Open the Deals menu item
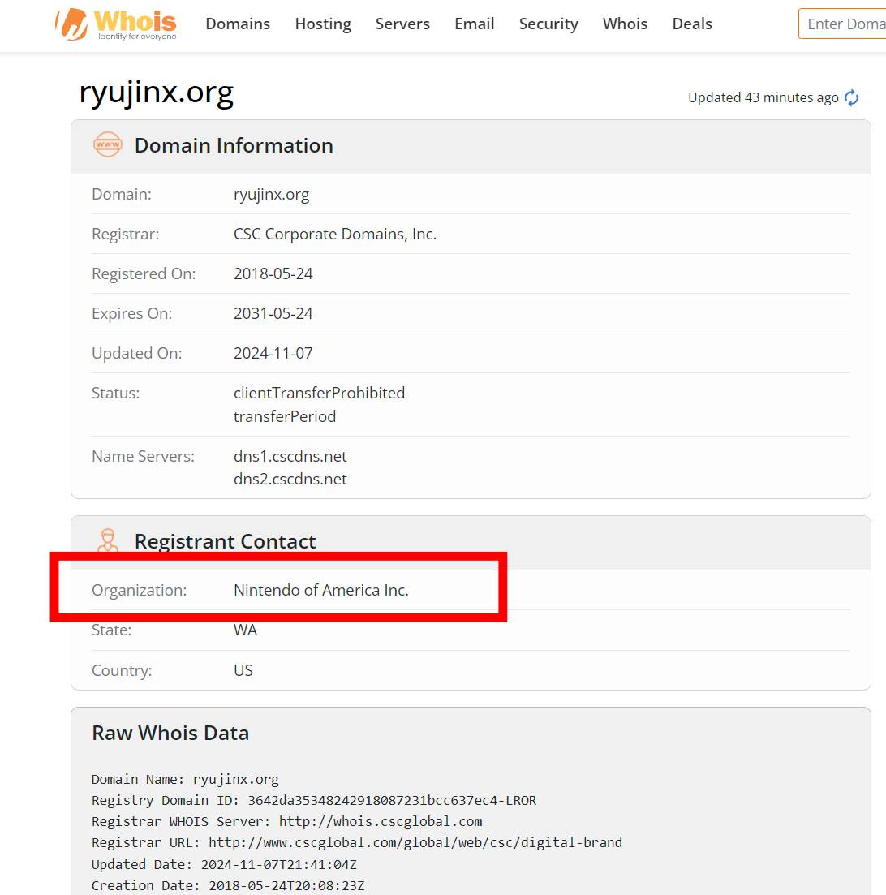 point(692,24)
